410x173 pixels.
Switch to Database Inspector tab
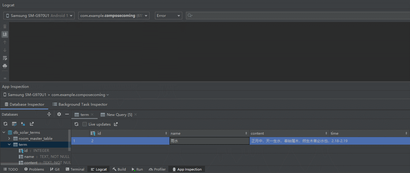24,104
